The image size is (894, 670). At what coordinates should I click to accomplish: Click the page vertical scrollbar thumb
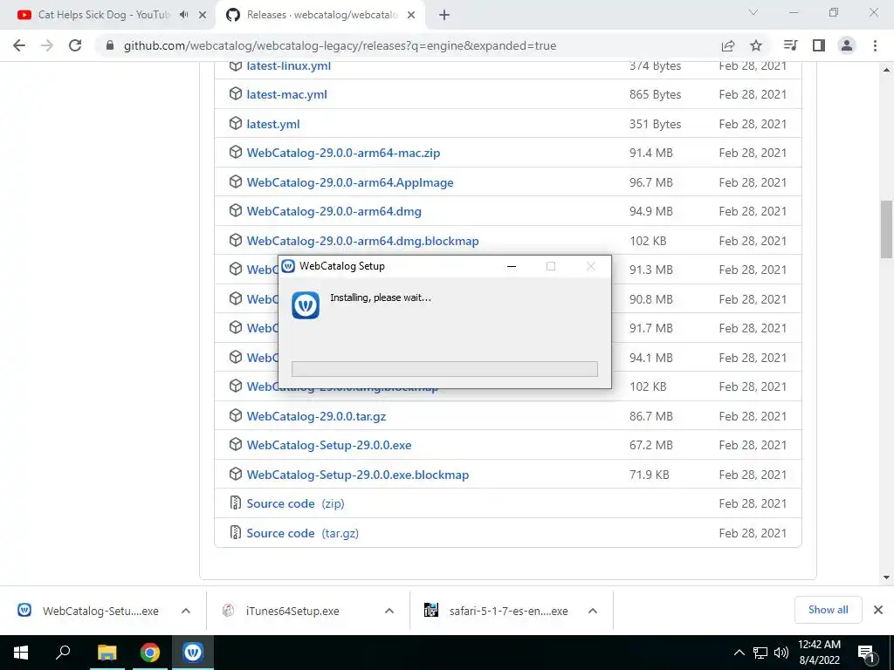tap(886, 229)
